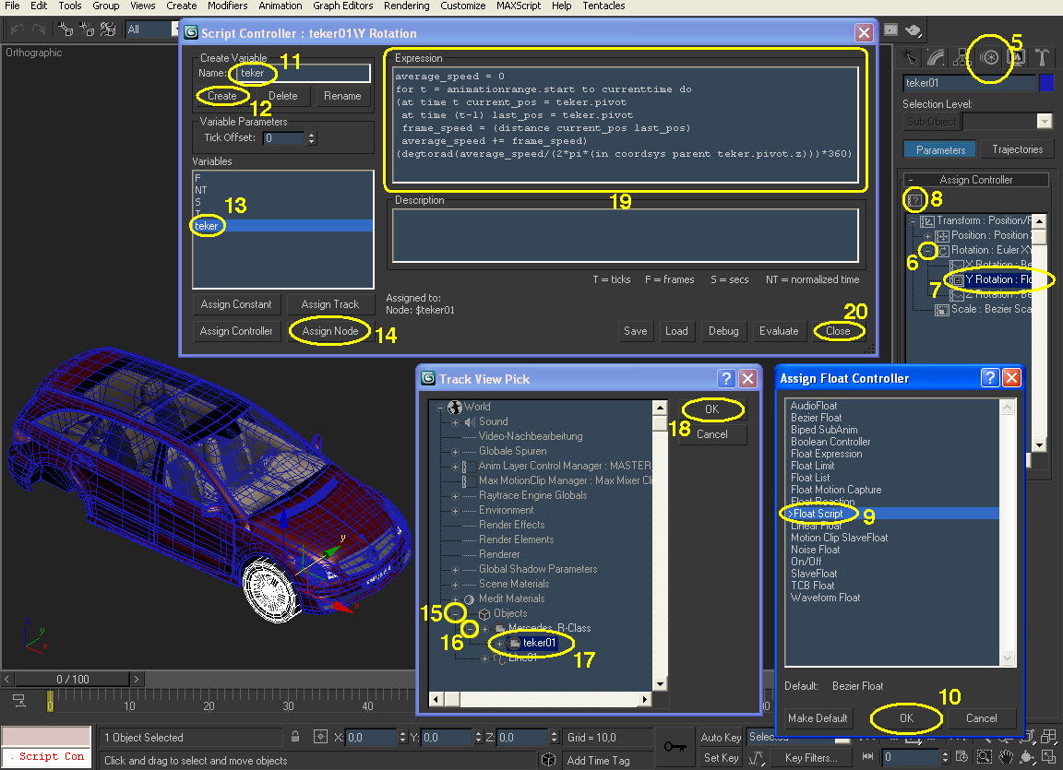
Task: Click the blue object color swatch
Action: pyautogui.click(x=1045, y=83)
